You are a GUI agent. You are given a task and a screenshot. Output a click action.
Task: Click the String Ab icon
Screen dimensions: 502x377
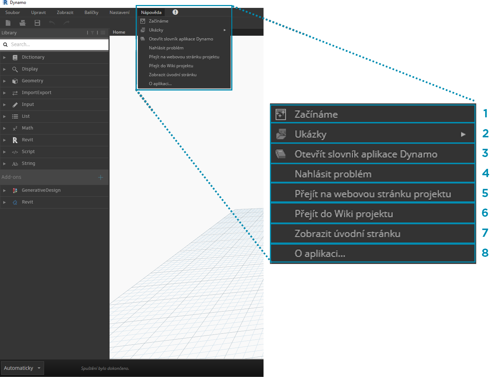[x=15, y=164]
